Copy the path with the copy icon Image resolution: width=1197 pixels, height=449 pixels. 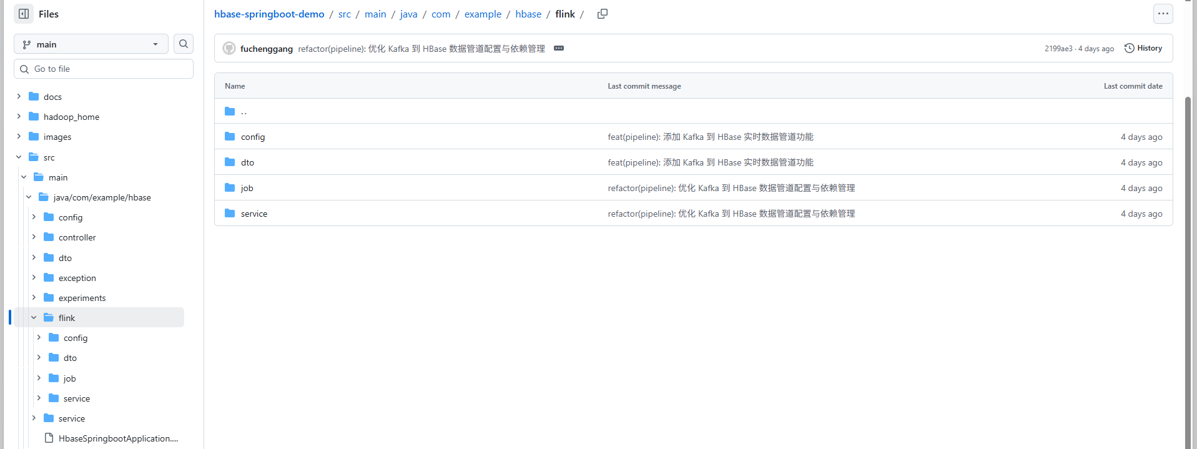(x=603, y=14)
